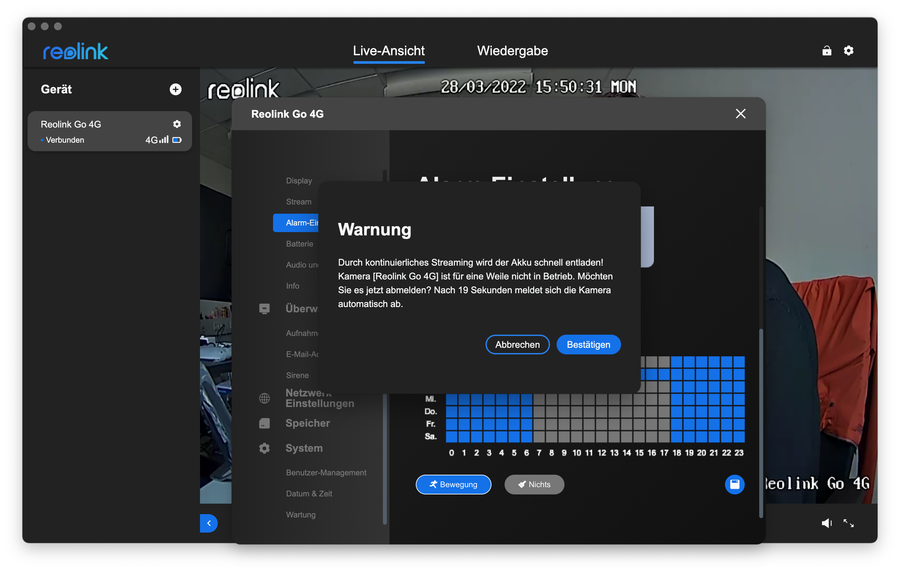Switch to the Wiedergabe tab
Screen dimensions: 900x572
pyautogui.click(x=512, y=51)
